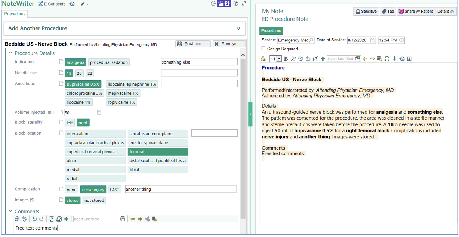Select needle size 20
The height and width of the screenshot is (237, 459).
click(79, 73)
